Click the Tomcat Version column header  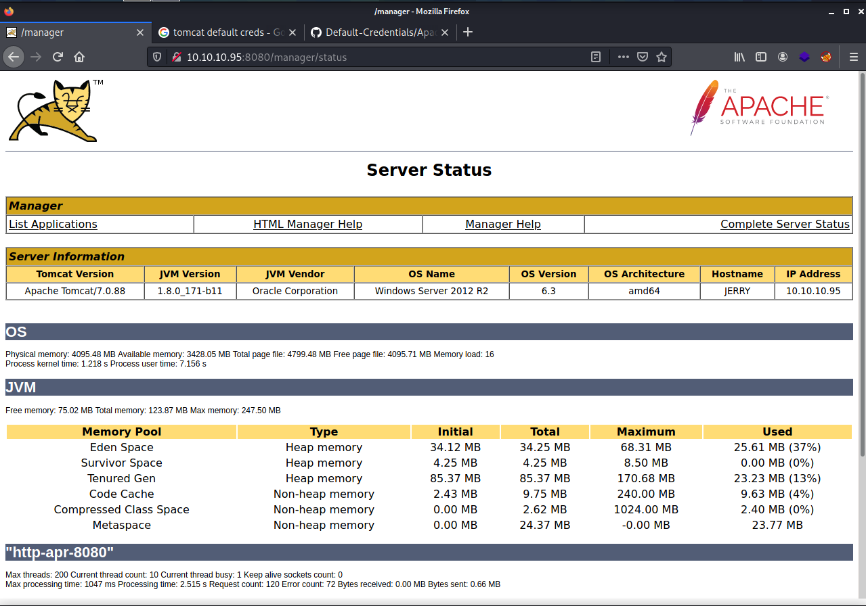[75, 274]
